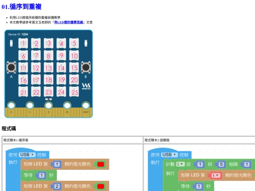This screenshot has width=255, height=191.
Task: Edit loop step value after 每隔
Action: coord(246,165)
